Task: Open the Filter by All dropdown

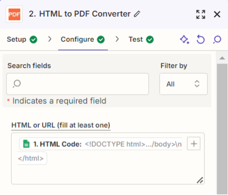Action: click(183, 84)
